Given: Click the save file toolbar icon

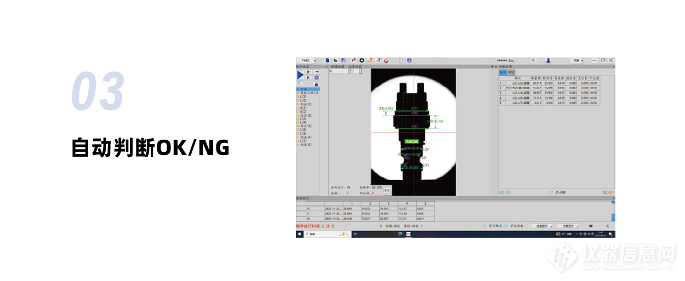Looking at the screenshot, I should point(343,60).
